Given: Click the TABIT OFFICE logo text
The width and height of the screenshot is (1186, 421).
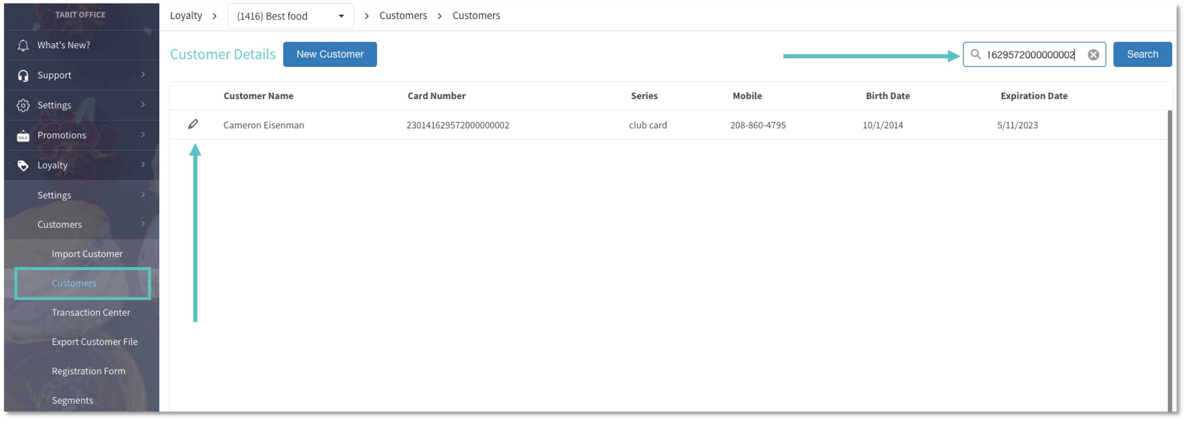Looking at the screenshot, I should (x=81, y=15).
